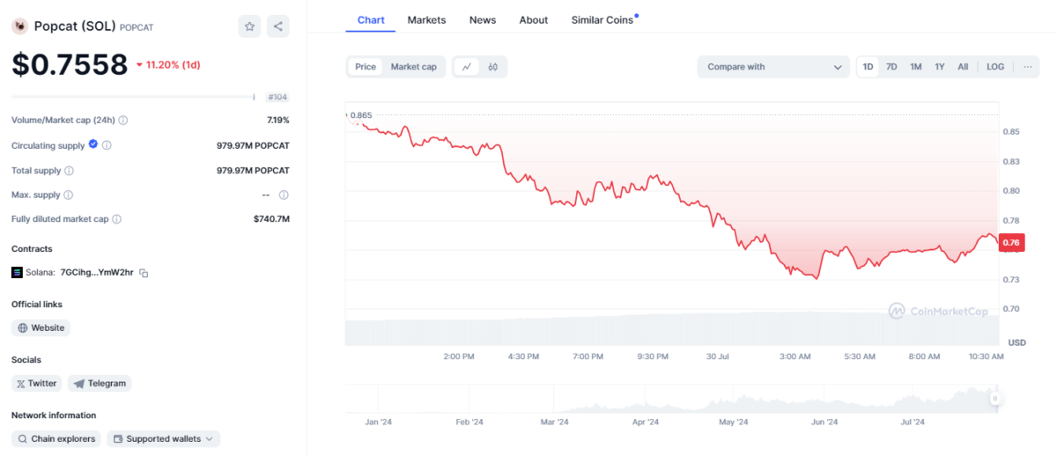Click the 7.19% volume ratio value
Viewport: 1057px width, 456px height.
[278, 120]
